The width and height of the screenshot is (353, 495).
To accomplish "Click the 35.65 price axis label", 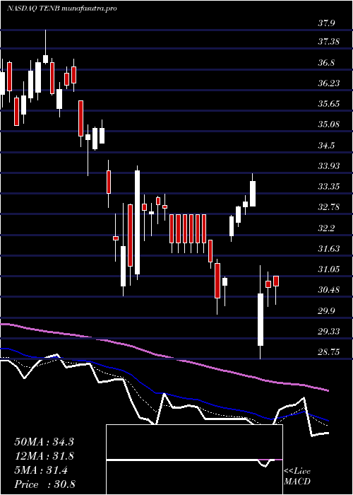I will 328,104.
